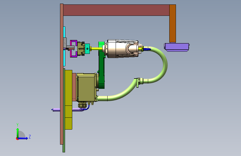
Task: Select the purple box under the orange bracket
Action: point(177,47)
